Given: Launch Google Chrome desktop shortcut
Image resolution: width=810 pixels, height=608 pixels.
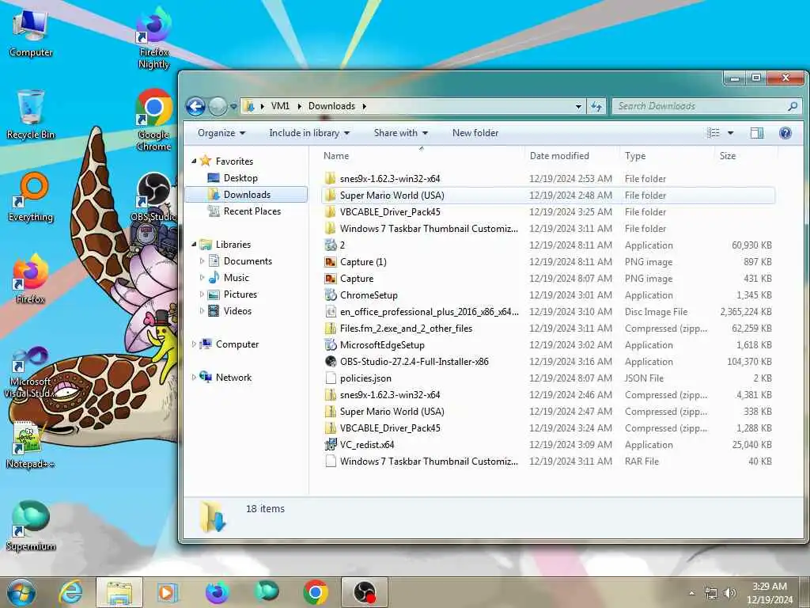Looking at the screenshot, I should click(154, 120).
